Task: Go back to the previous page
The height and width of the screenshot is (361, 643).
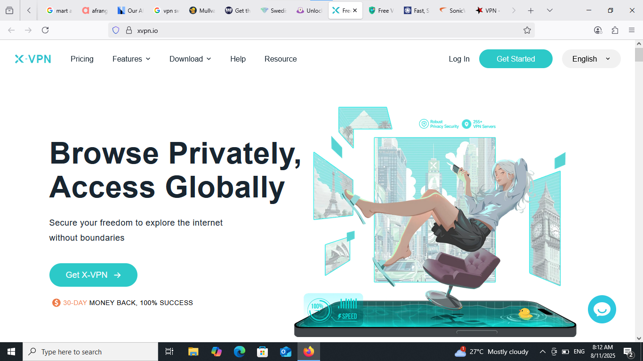Action: (x=11, y=30)
